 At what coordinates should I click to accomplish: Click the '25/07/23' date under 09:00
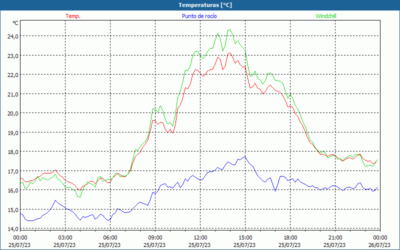coord(154,245)
